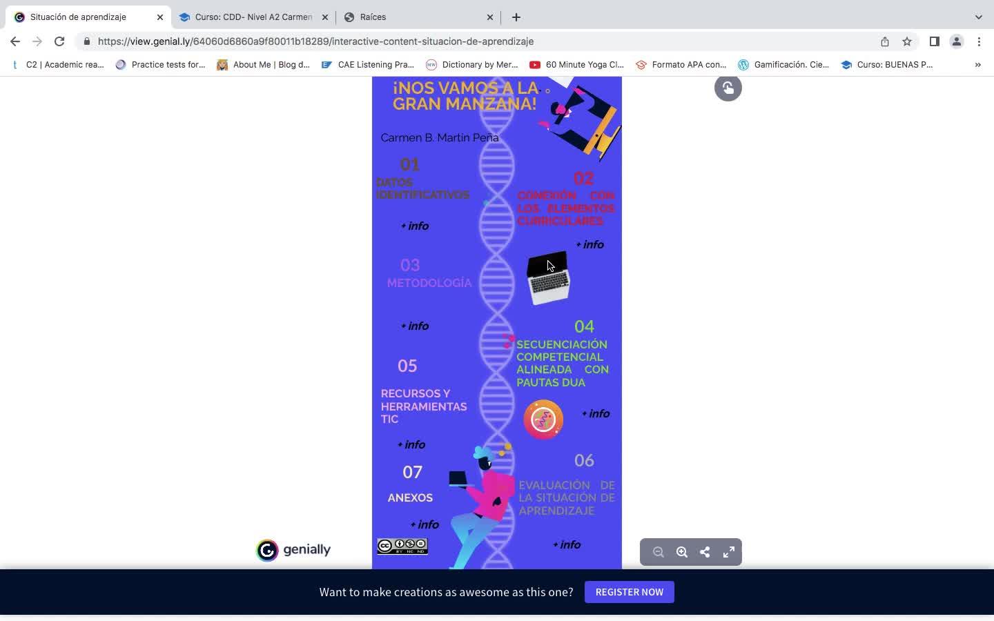The height and width of the screenshot is (621, 994).
Task: Open the Chrome profile menu
Action: click(957, 41)
